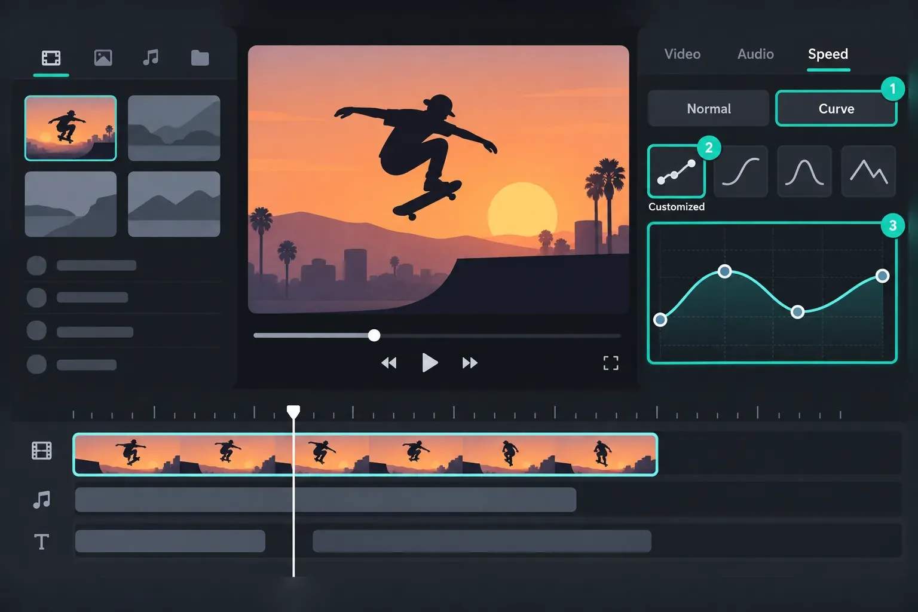Open the music library tab
The width and height of the screenshot is (918, 612).
click(151, 57)
